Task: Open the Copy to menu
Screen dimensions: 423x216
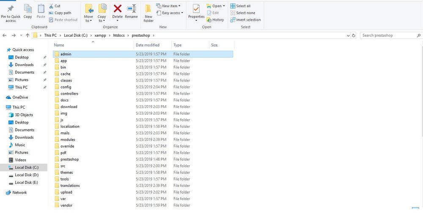Action: pos(102,13)
